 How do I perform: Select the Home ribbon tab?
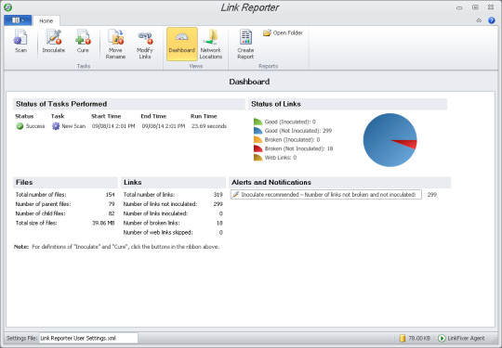tap(46, 20)
